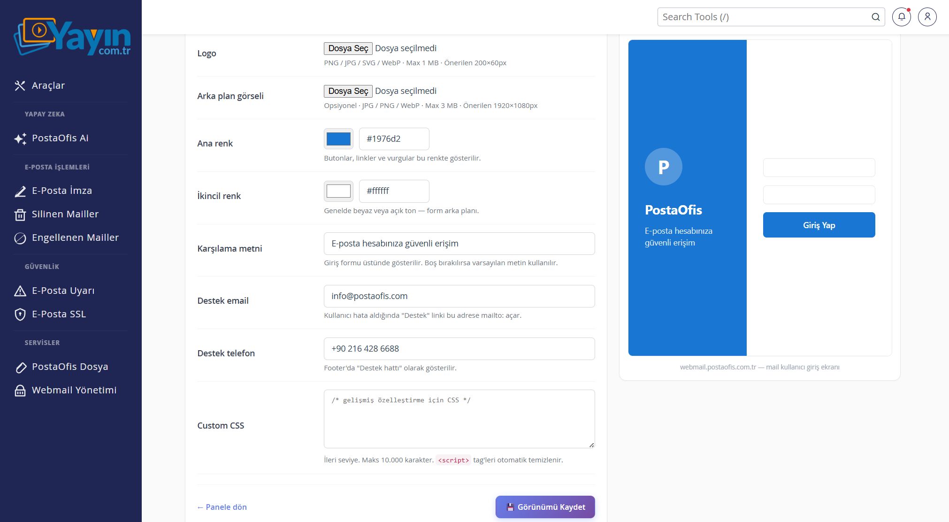
Task: Click the E-Posta Uyarı warning triangle icon
Action: click(x=20, y=291)
